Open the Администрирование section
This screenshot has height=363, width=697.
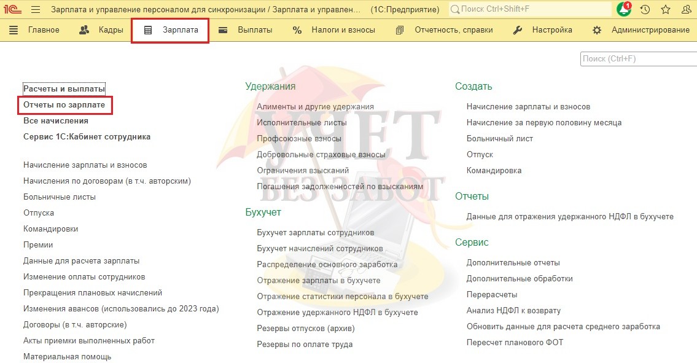pyautogui.click(x=651, y=30)
